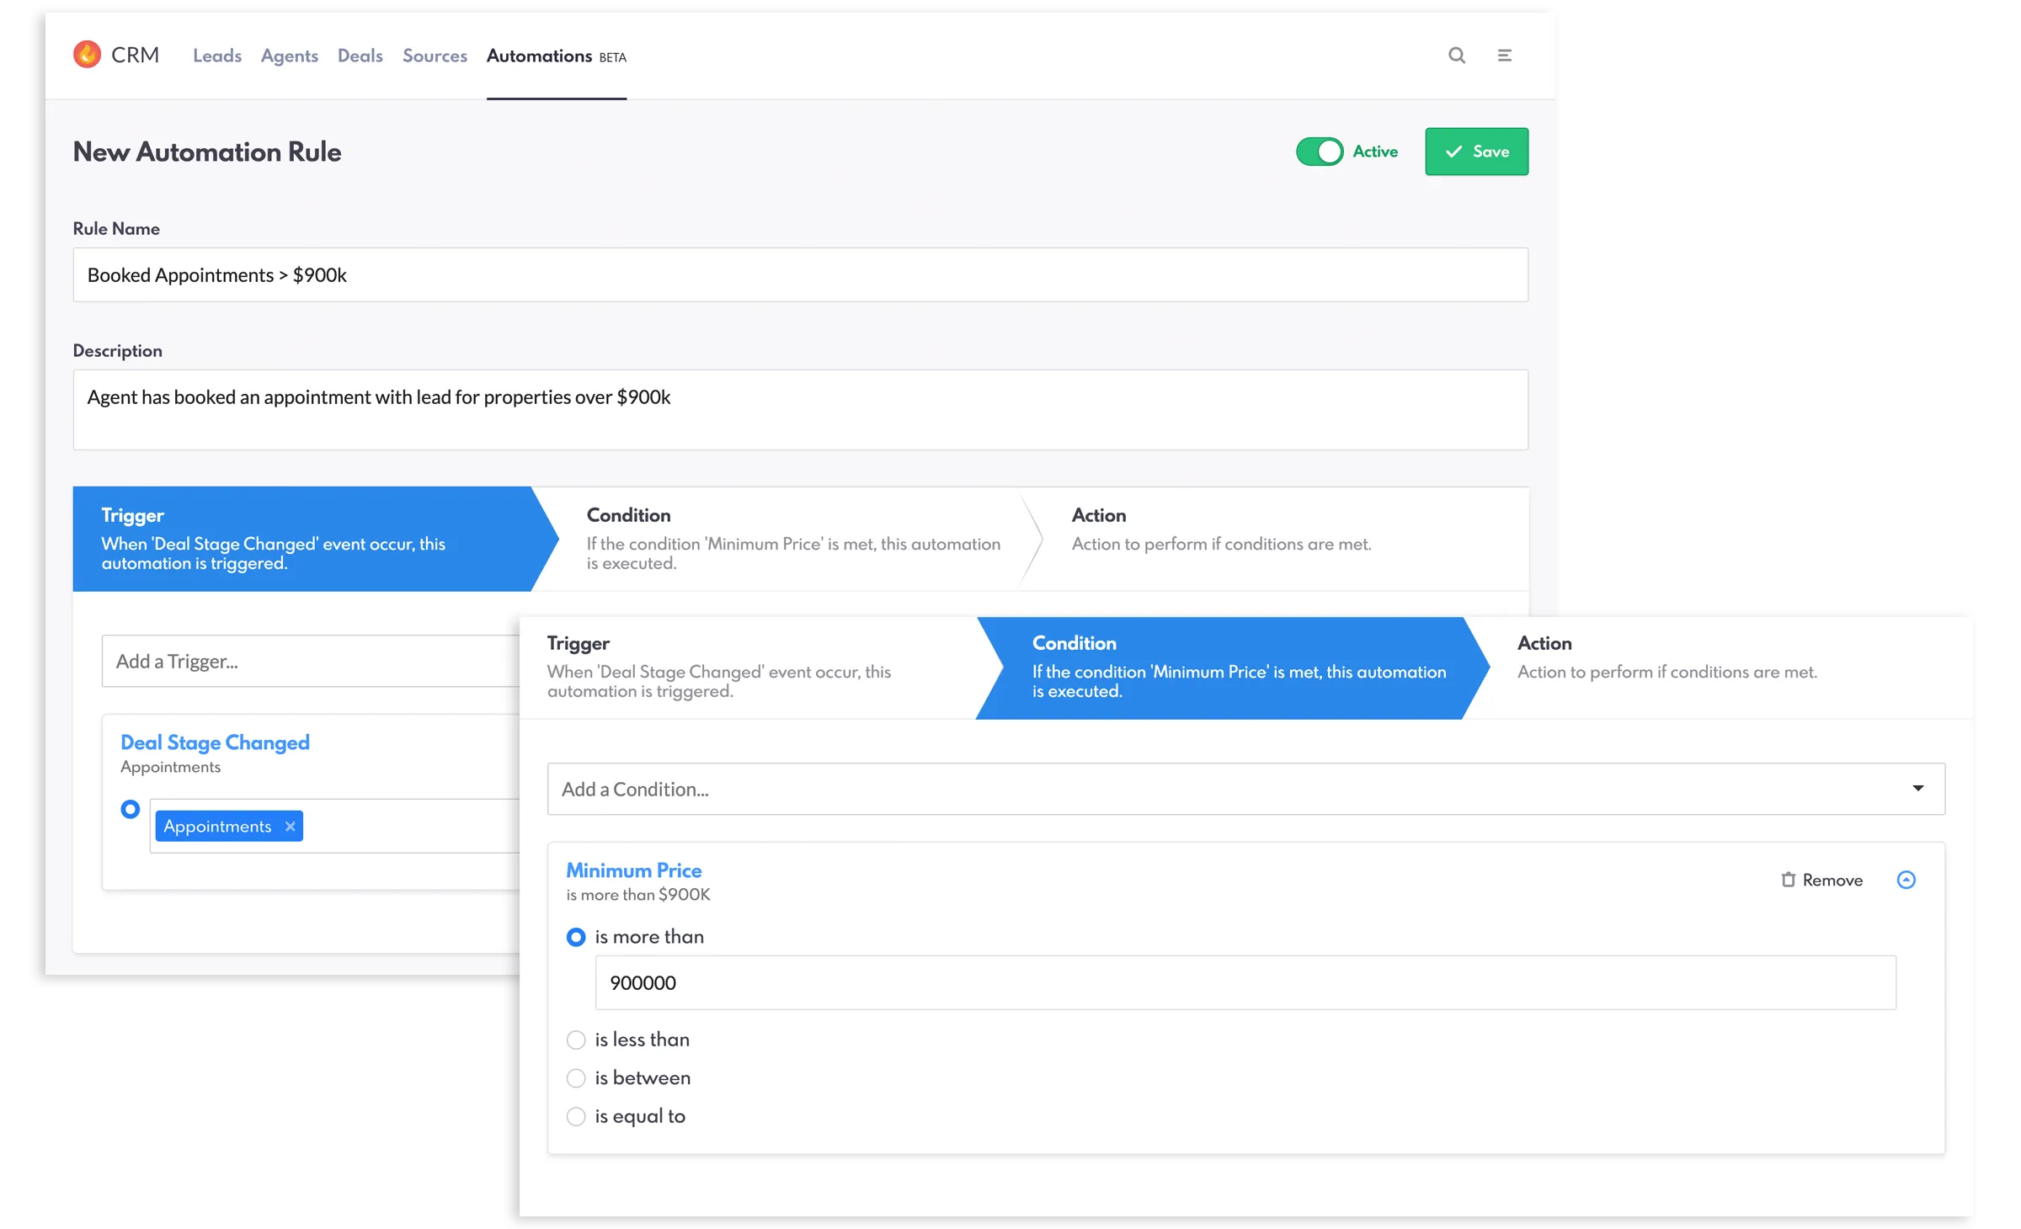Click the green Save button
This screenshot has height=1229, width=2021.
1476,152
